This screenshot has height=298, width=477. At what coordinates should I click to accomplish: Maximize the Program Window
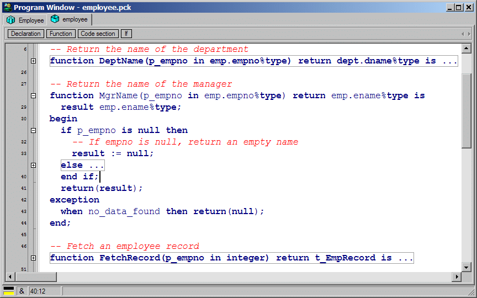click(x=459, y=8)
